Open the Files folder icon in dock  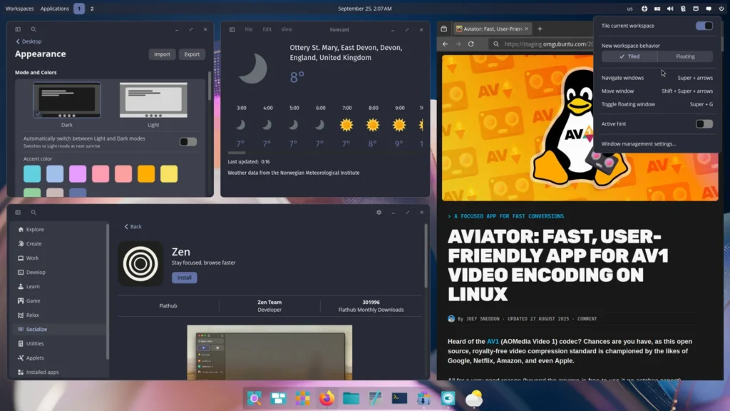click(351, 398)
